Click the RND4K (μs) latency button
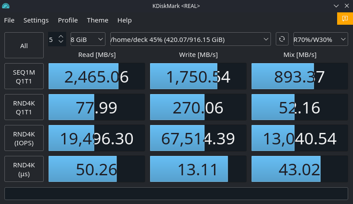This screenshot has height=204, width=353. click(x=24, y=169)
